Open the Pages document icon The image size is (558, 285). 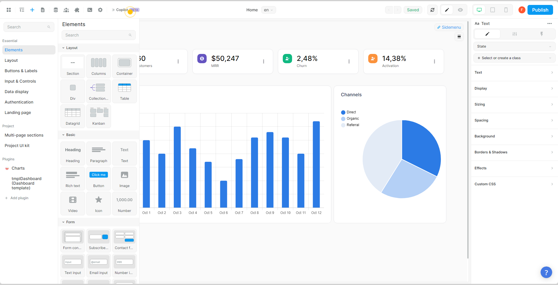pos(43,10)
